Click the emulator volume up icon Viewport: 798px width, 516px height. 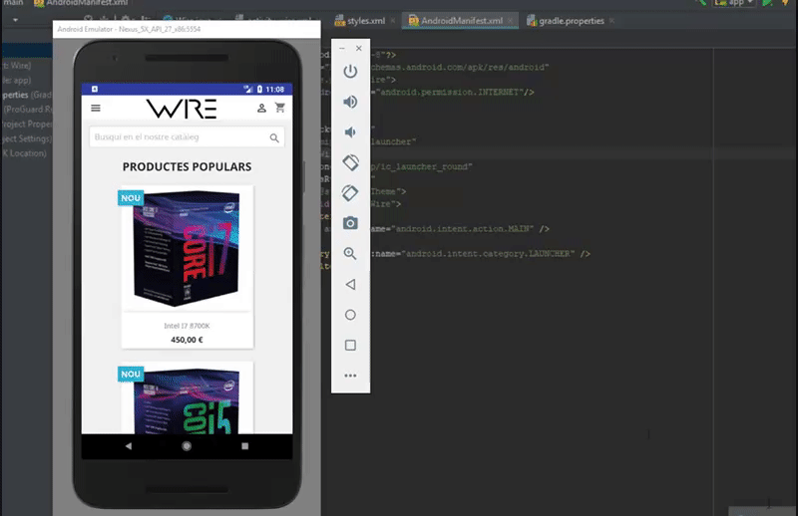click(x=350, y=102)
